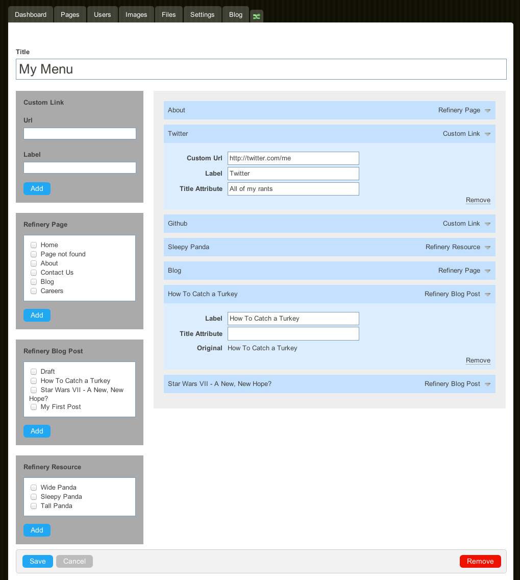
Task: Edit the My Menu title field
Action: pos(261,69)
